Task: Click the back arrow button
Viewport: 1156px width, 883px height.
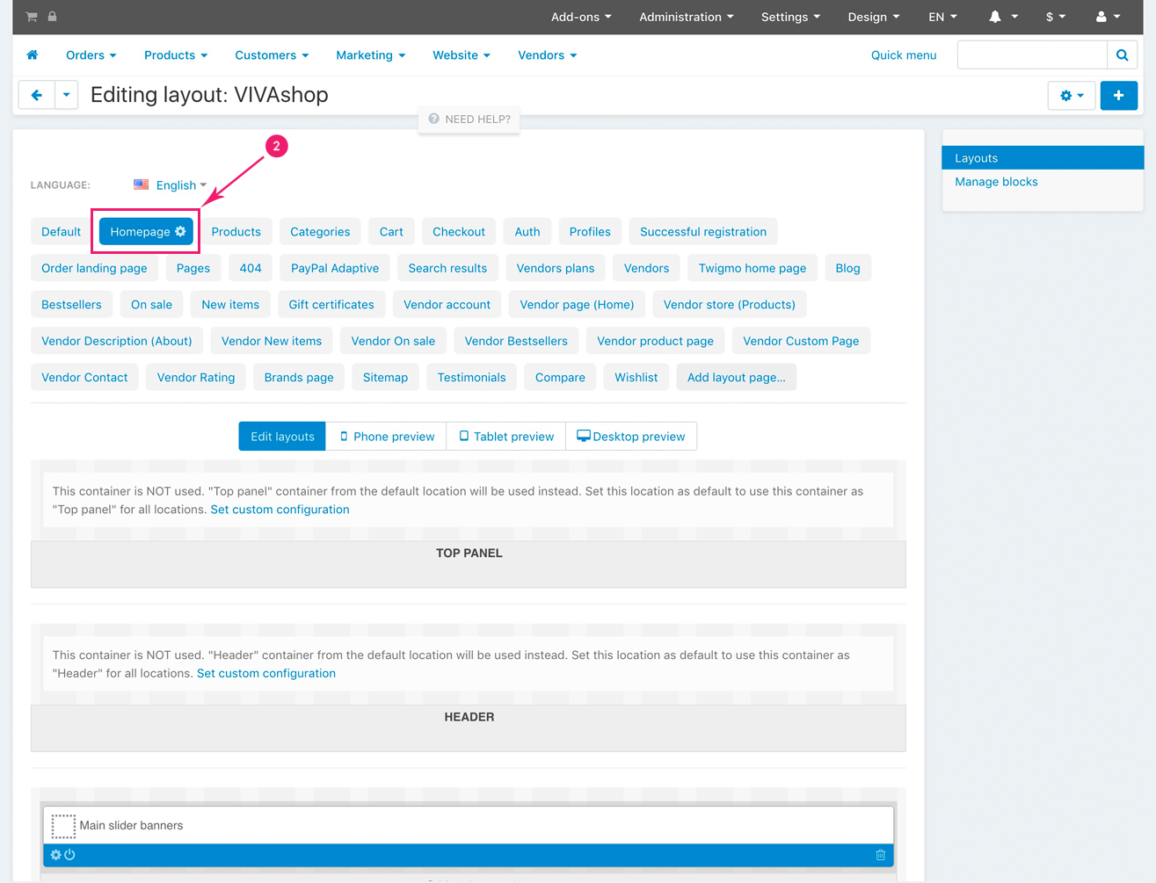Action: click(x=37, y=95)
